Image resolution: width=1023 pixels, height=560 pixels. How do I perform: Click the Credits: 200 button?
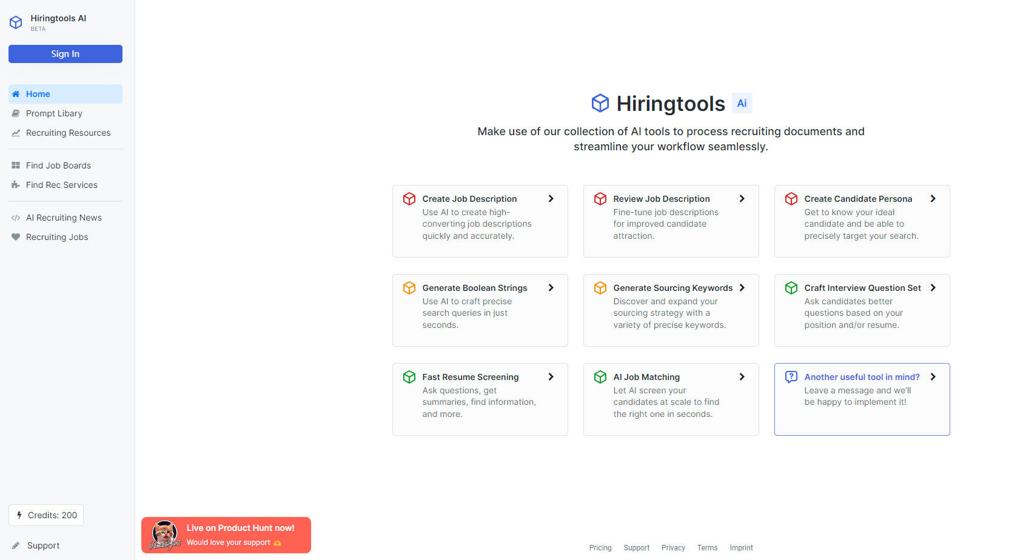46,515
